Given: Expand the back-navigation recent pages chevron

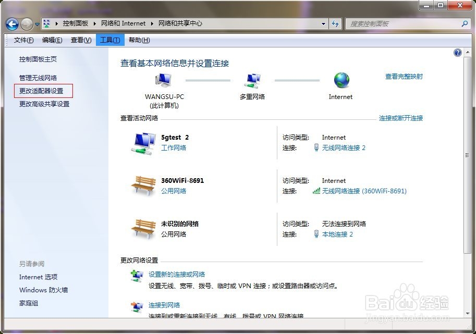Looking at the screenshot, I should coord(36,24).
